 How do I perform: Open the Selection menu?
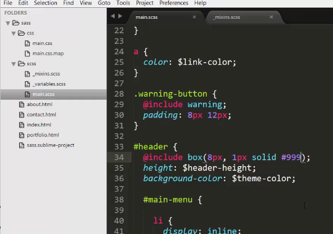[x=45, y=3]
